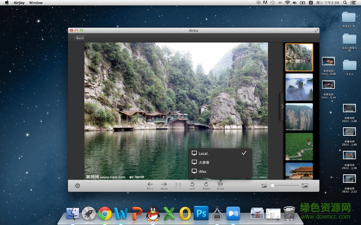Adjust the zoom slider handle
The height and width of the screenshot is (225, 361).
273,185
